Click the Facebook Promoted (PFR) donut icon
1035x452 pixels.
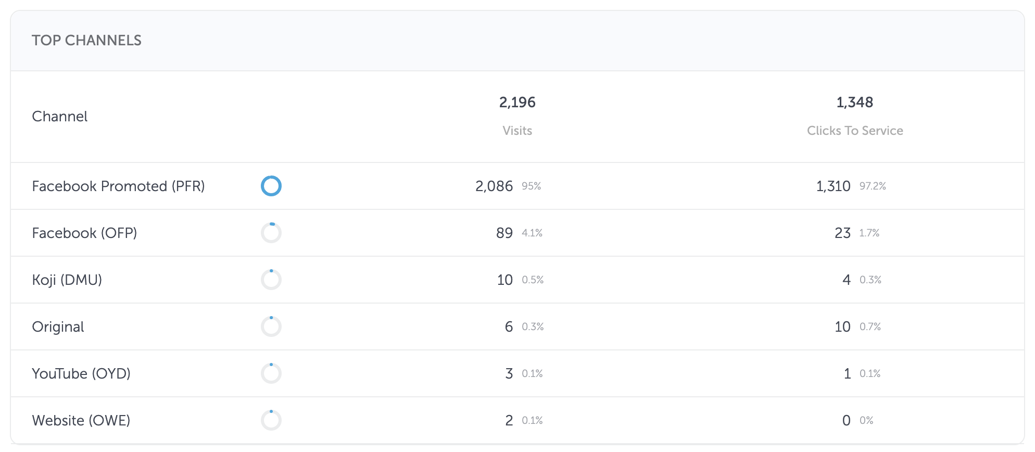click(271, 186)
